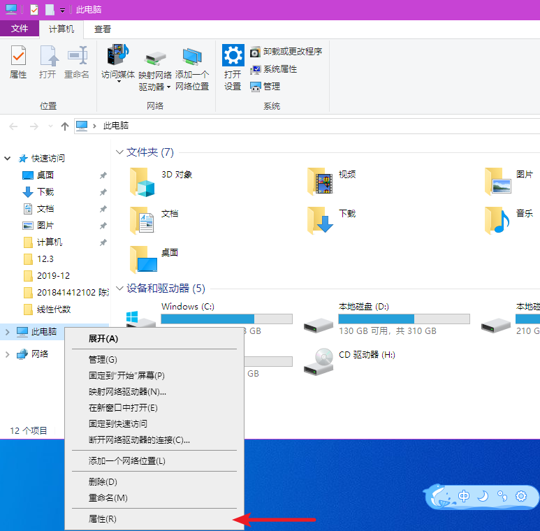Select the 线性代数 folder in sidebar

pyautogui.click(x=54, y=310)
